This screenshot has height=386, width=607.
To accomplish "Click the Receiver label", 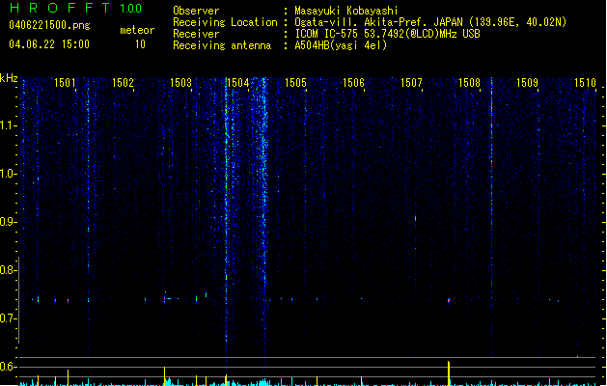I will [196, 34].
